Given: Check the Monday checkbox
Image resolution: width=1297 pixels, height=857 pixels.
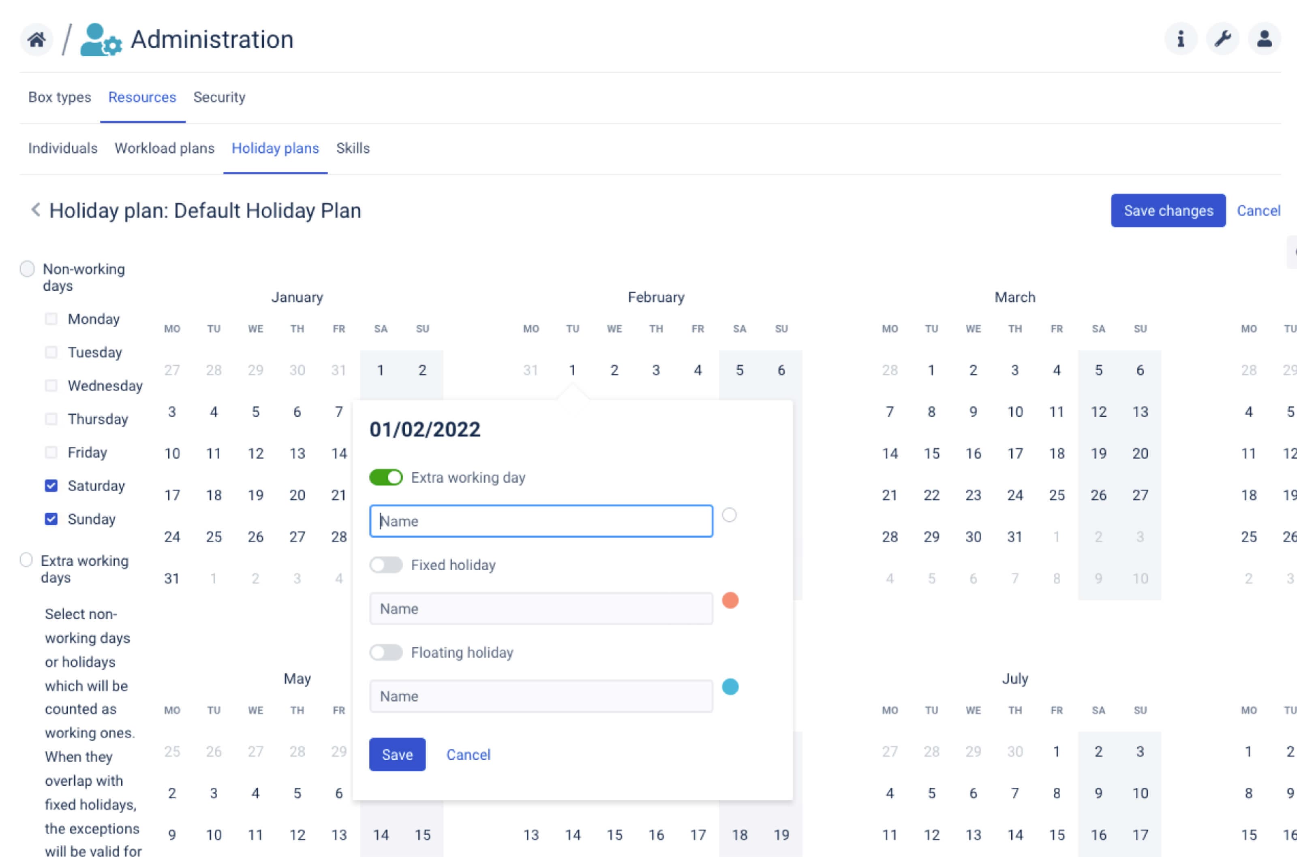Looking at the screenshot, I should 51,319.
